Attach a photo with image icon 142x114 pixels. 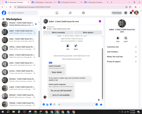pos(47,105)
